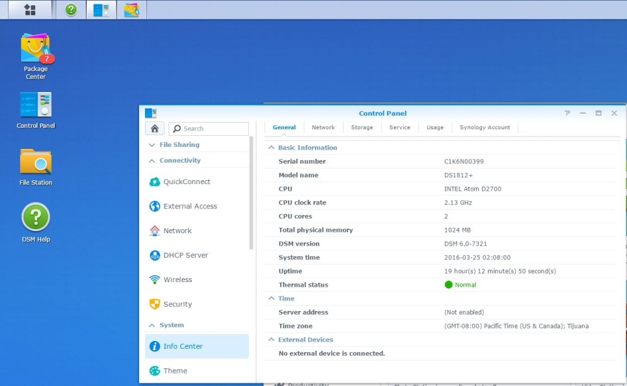This screenshot has width=627, height=386.
Task: Click the DSM version DSM 6.0-7321
Action: (466, 244)
